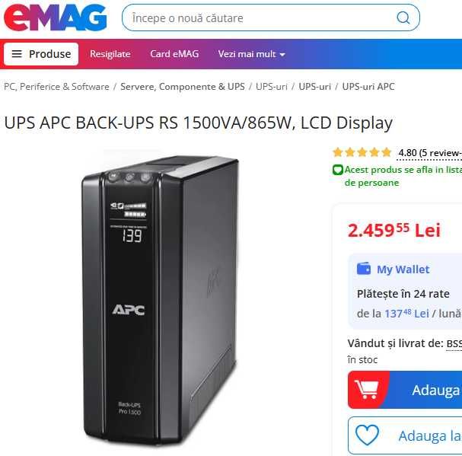
Task: Click the hamburger icon in Produse
Action: tap(17, 54)
